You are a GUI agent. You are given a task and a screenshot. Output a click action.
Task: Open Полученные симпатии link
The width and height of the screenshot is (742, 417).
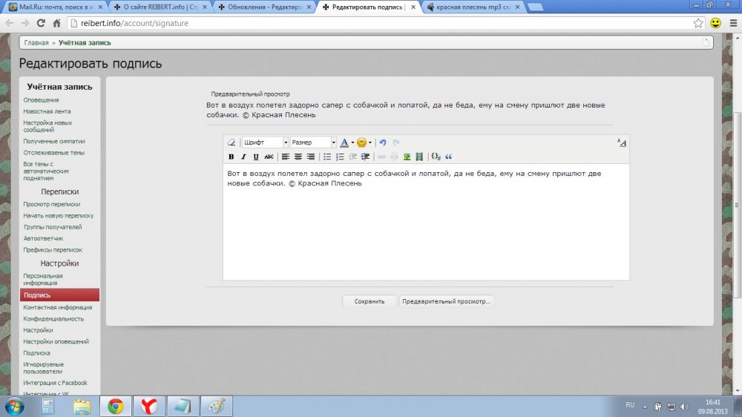(54, 141)
